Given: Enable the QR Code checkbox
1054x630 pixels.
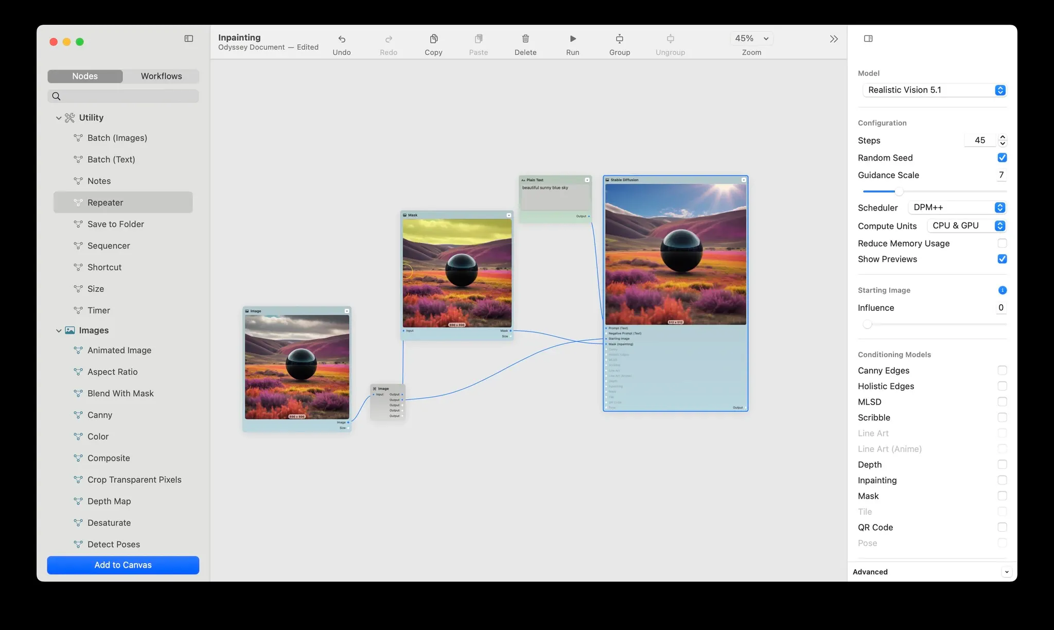Looking at the screenshot, I should tap(1002, 527).
